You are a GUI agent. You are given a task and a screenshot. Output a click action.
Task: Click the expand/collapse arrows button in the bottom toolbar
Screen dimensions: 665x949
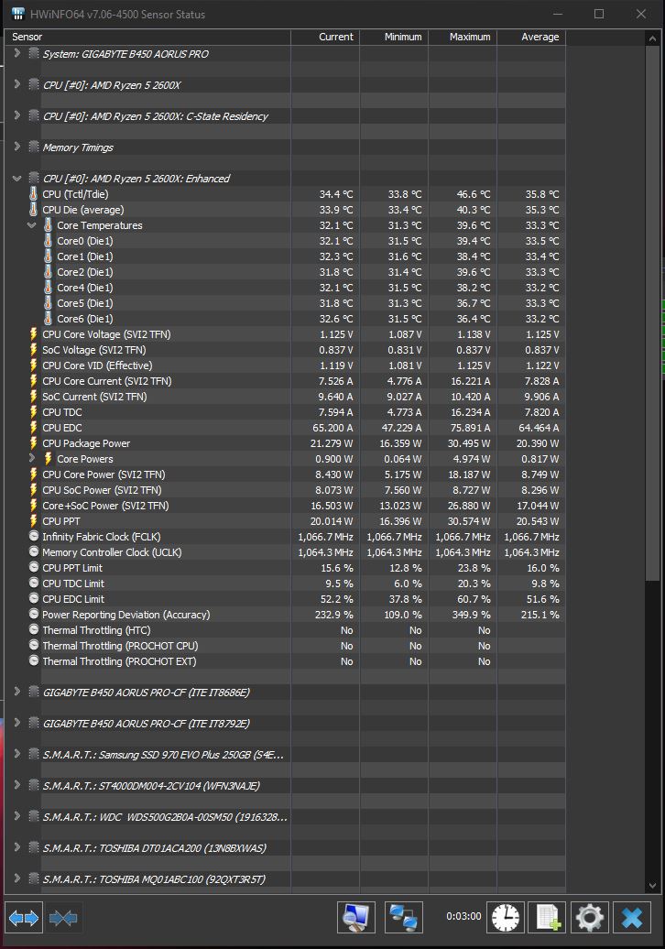pyautogui.click(x=24, y=918)
